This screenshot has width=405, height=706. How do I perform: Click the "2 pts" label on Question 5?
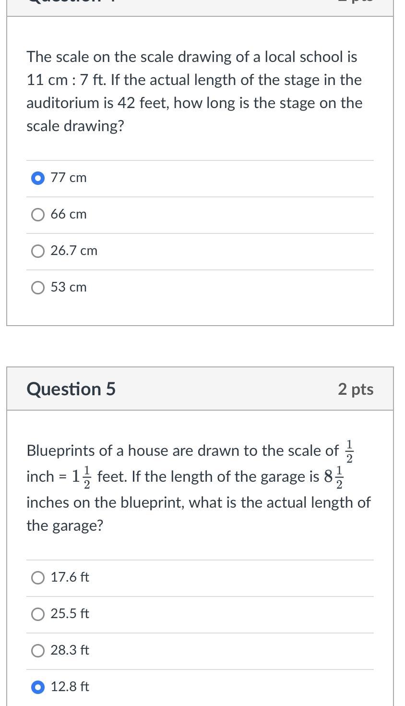pos(356,389)
